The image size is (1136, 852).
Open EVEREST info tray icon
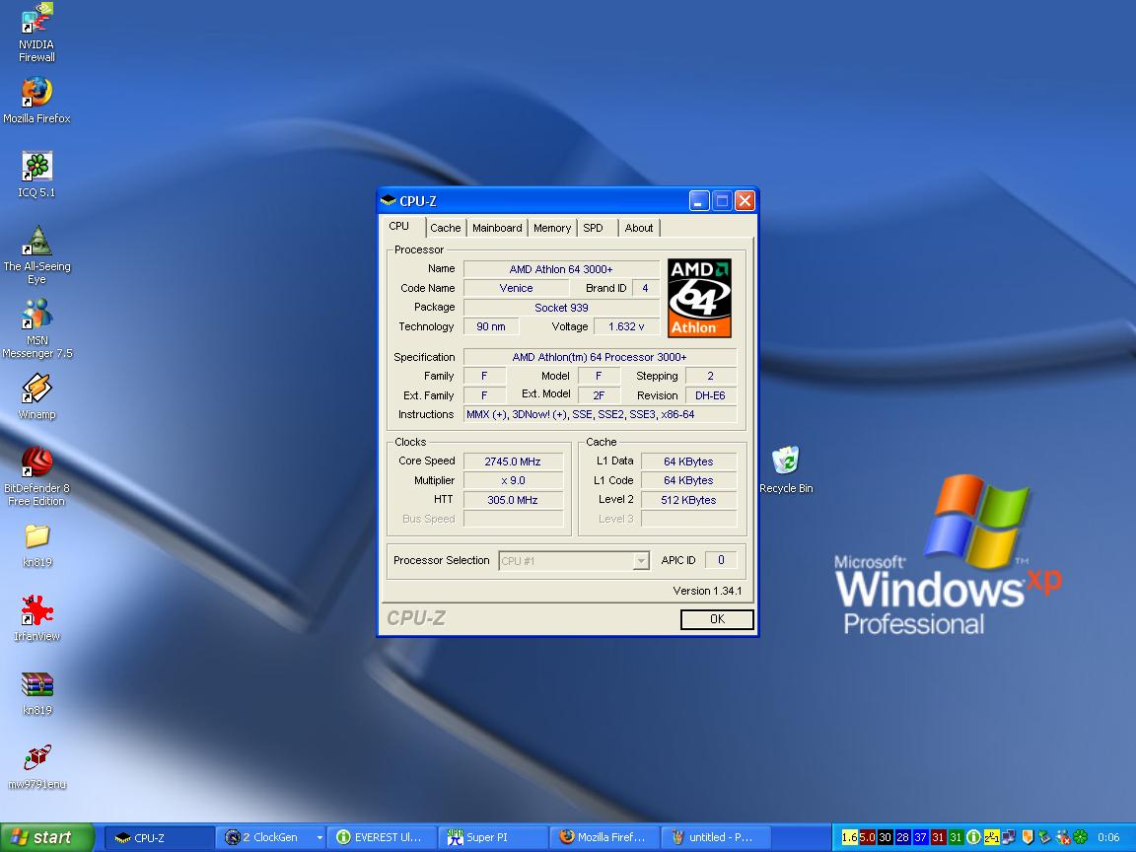[x=973, y=837]
